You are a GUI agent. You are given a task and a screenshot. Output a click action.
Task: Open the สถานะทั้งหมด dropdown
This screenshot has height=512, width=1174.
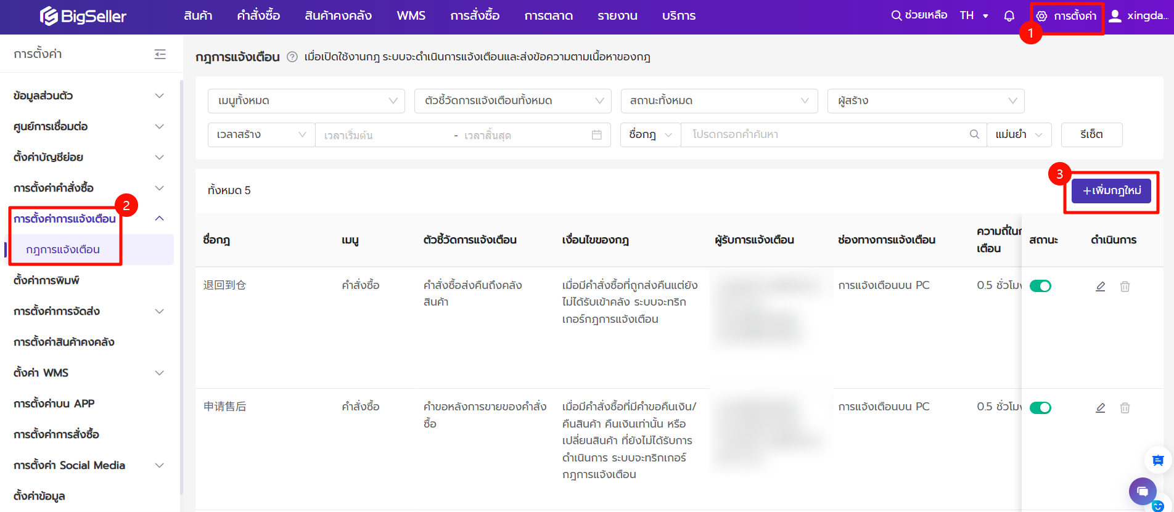[720, 101]
